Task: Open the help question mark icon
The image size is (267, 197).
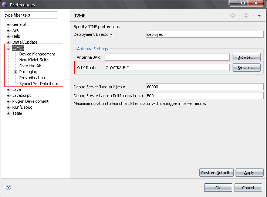Action: click(x=9, y=187)
